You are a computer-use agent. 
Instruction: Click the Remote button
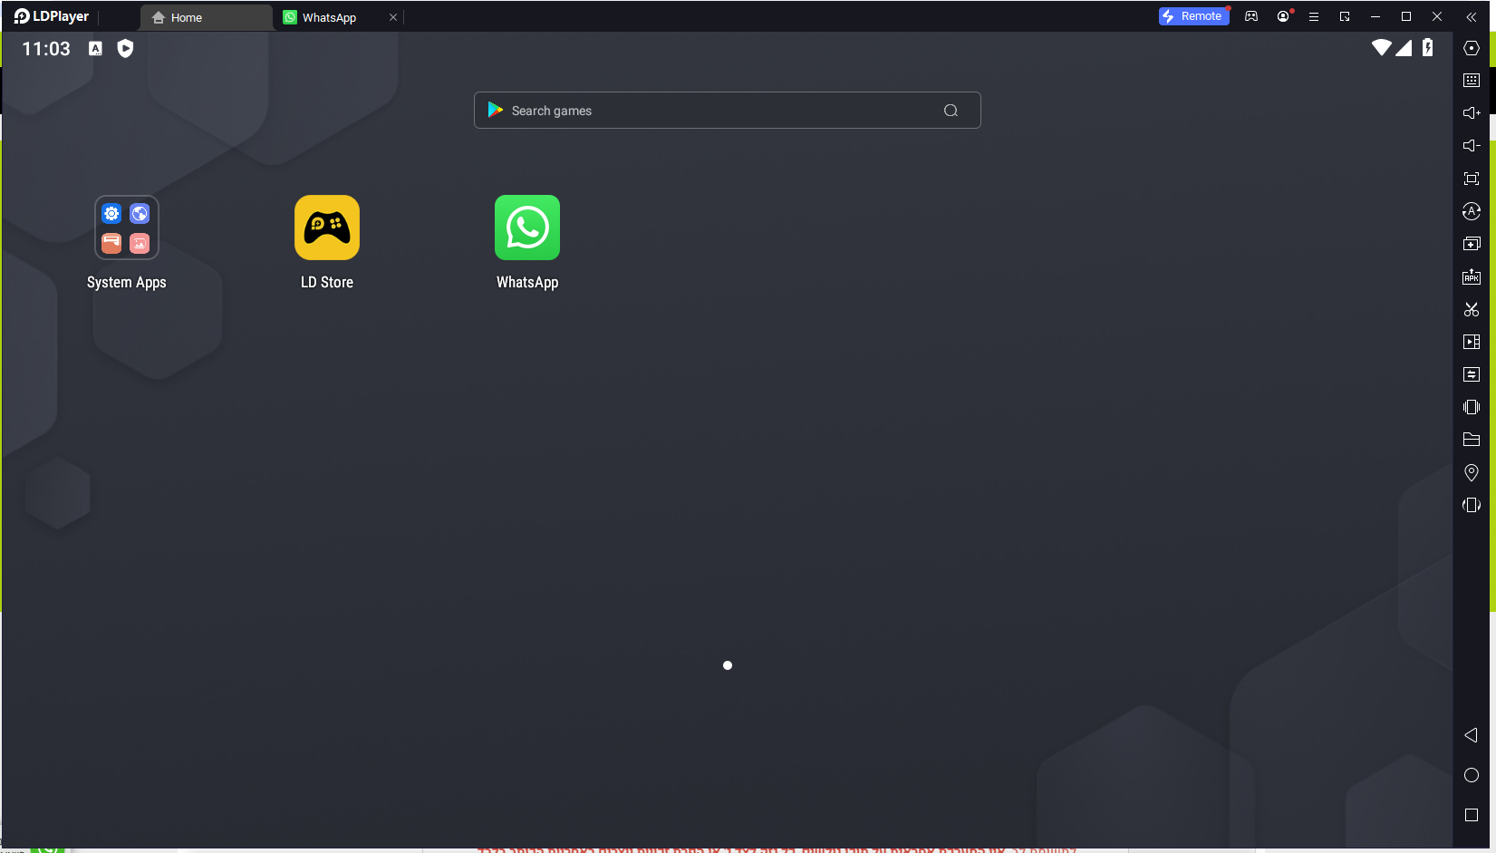point(1193,16)
